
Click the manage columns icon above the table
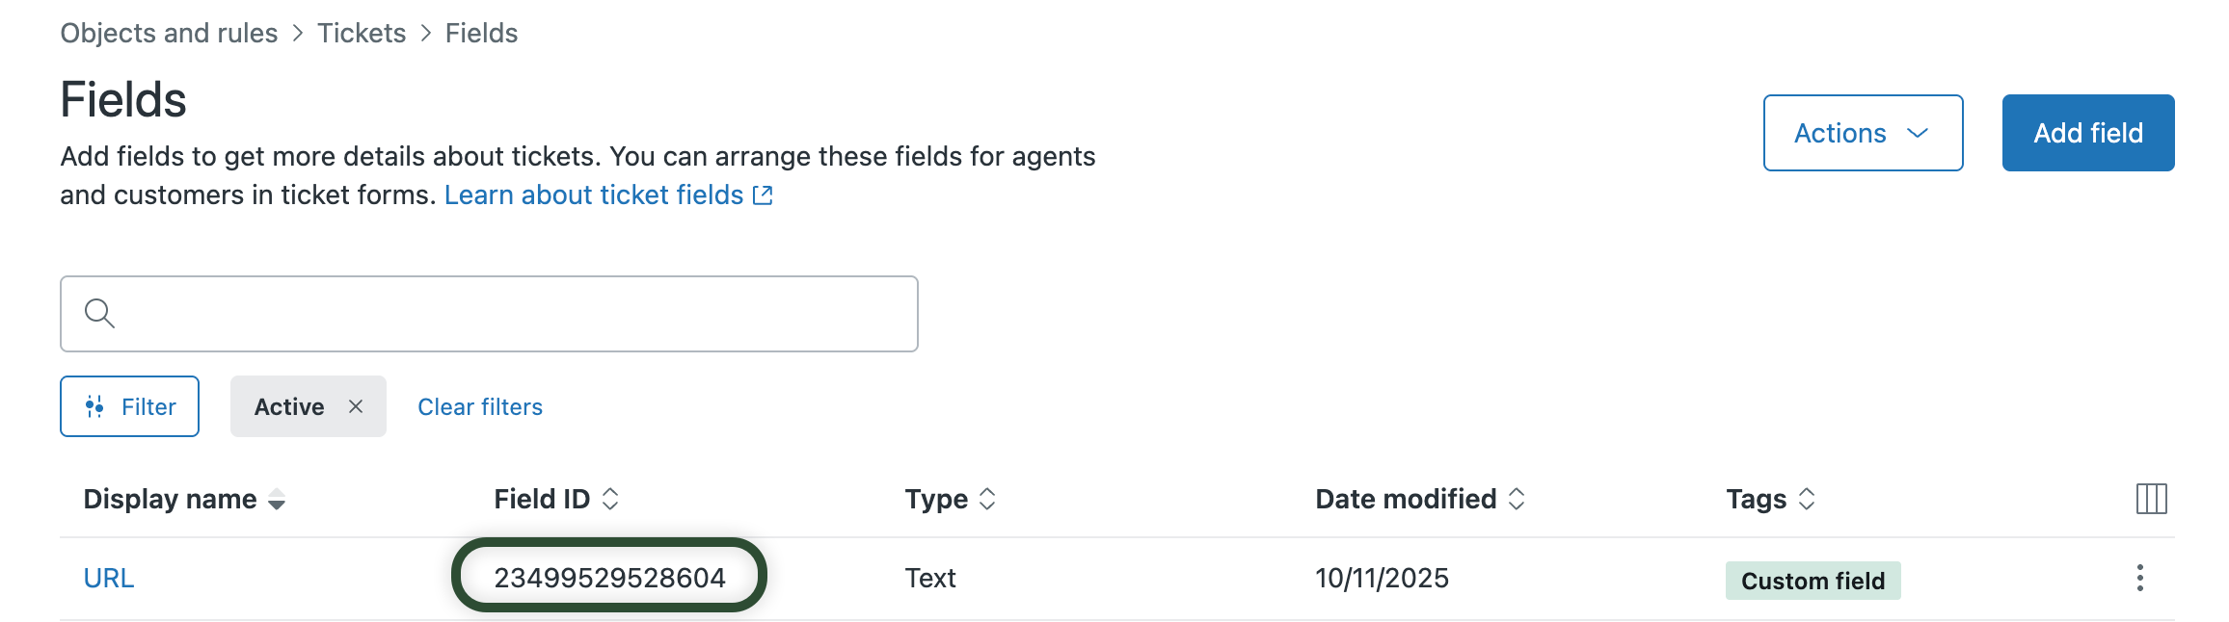click(x=2152, y=498)
